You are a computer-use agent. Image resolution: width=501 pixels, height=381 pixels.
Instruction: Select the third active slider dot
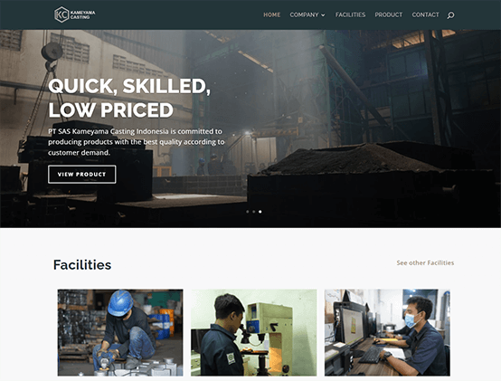point(260,212)
